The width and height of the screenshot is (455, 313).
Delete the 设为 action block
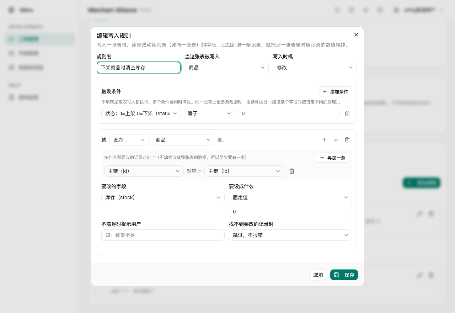tap(347, 140)
